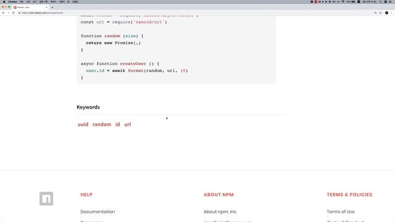Image resolution: width=395 pixels, height=222 pixels.
Task: Close the nanoid npm tab
Action: click(47, 7)
